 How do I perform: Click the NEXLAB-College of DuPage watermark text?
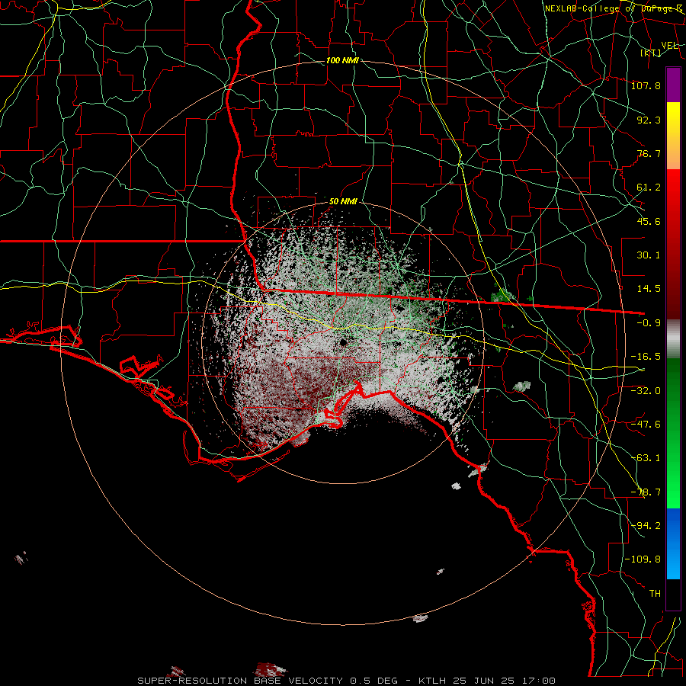pyautogui.click(x=614, y=8)
